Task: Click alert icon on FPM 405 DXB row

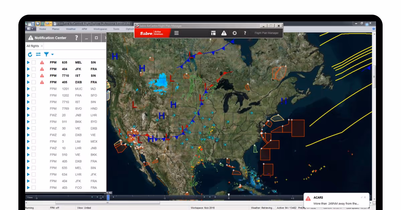Action: click(x=42, y=82)
